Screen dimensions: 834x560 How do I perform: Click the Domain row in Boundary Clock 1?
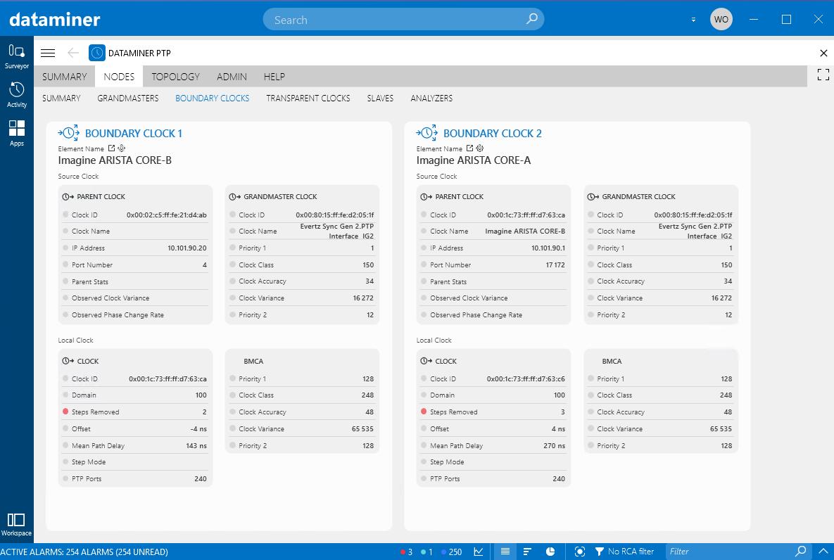click(x=135, y=395)
